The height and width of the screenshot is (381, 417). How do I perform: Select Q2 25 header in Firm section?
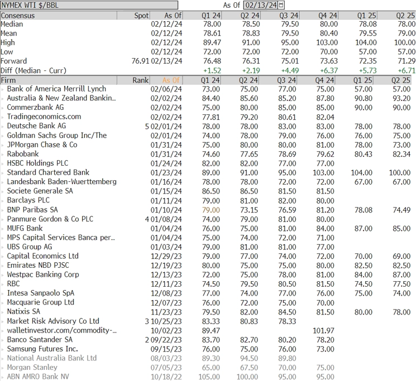pyautogui.click(x=401, y=80)
